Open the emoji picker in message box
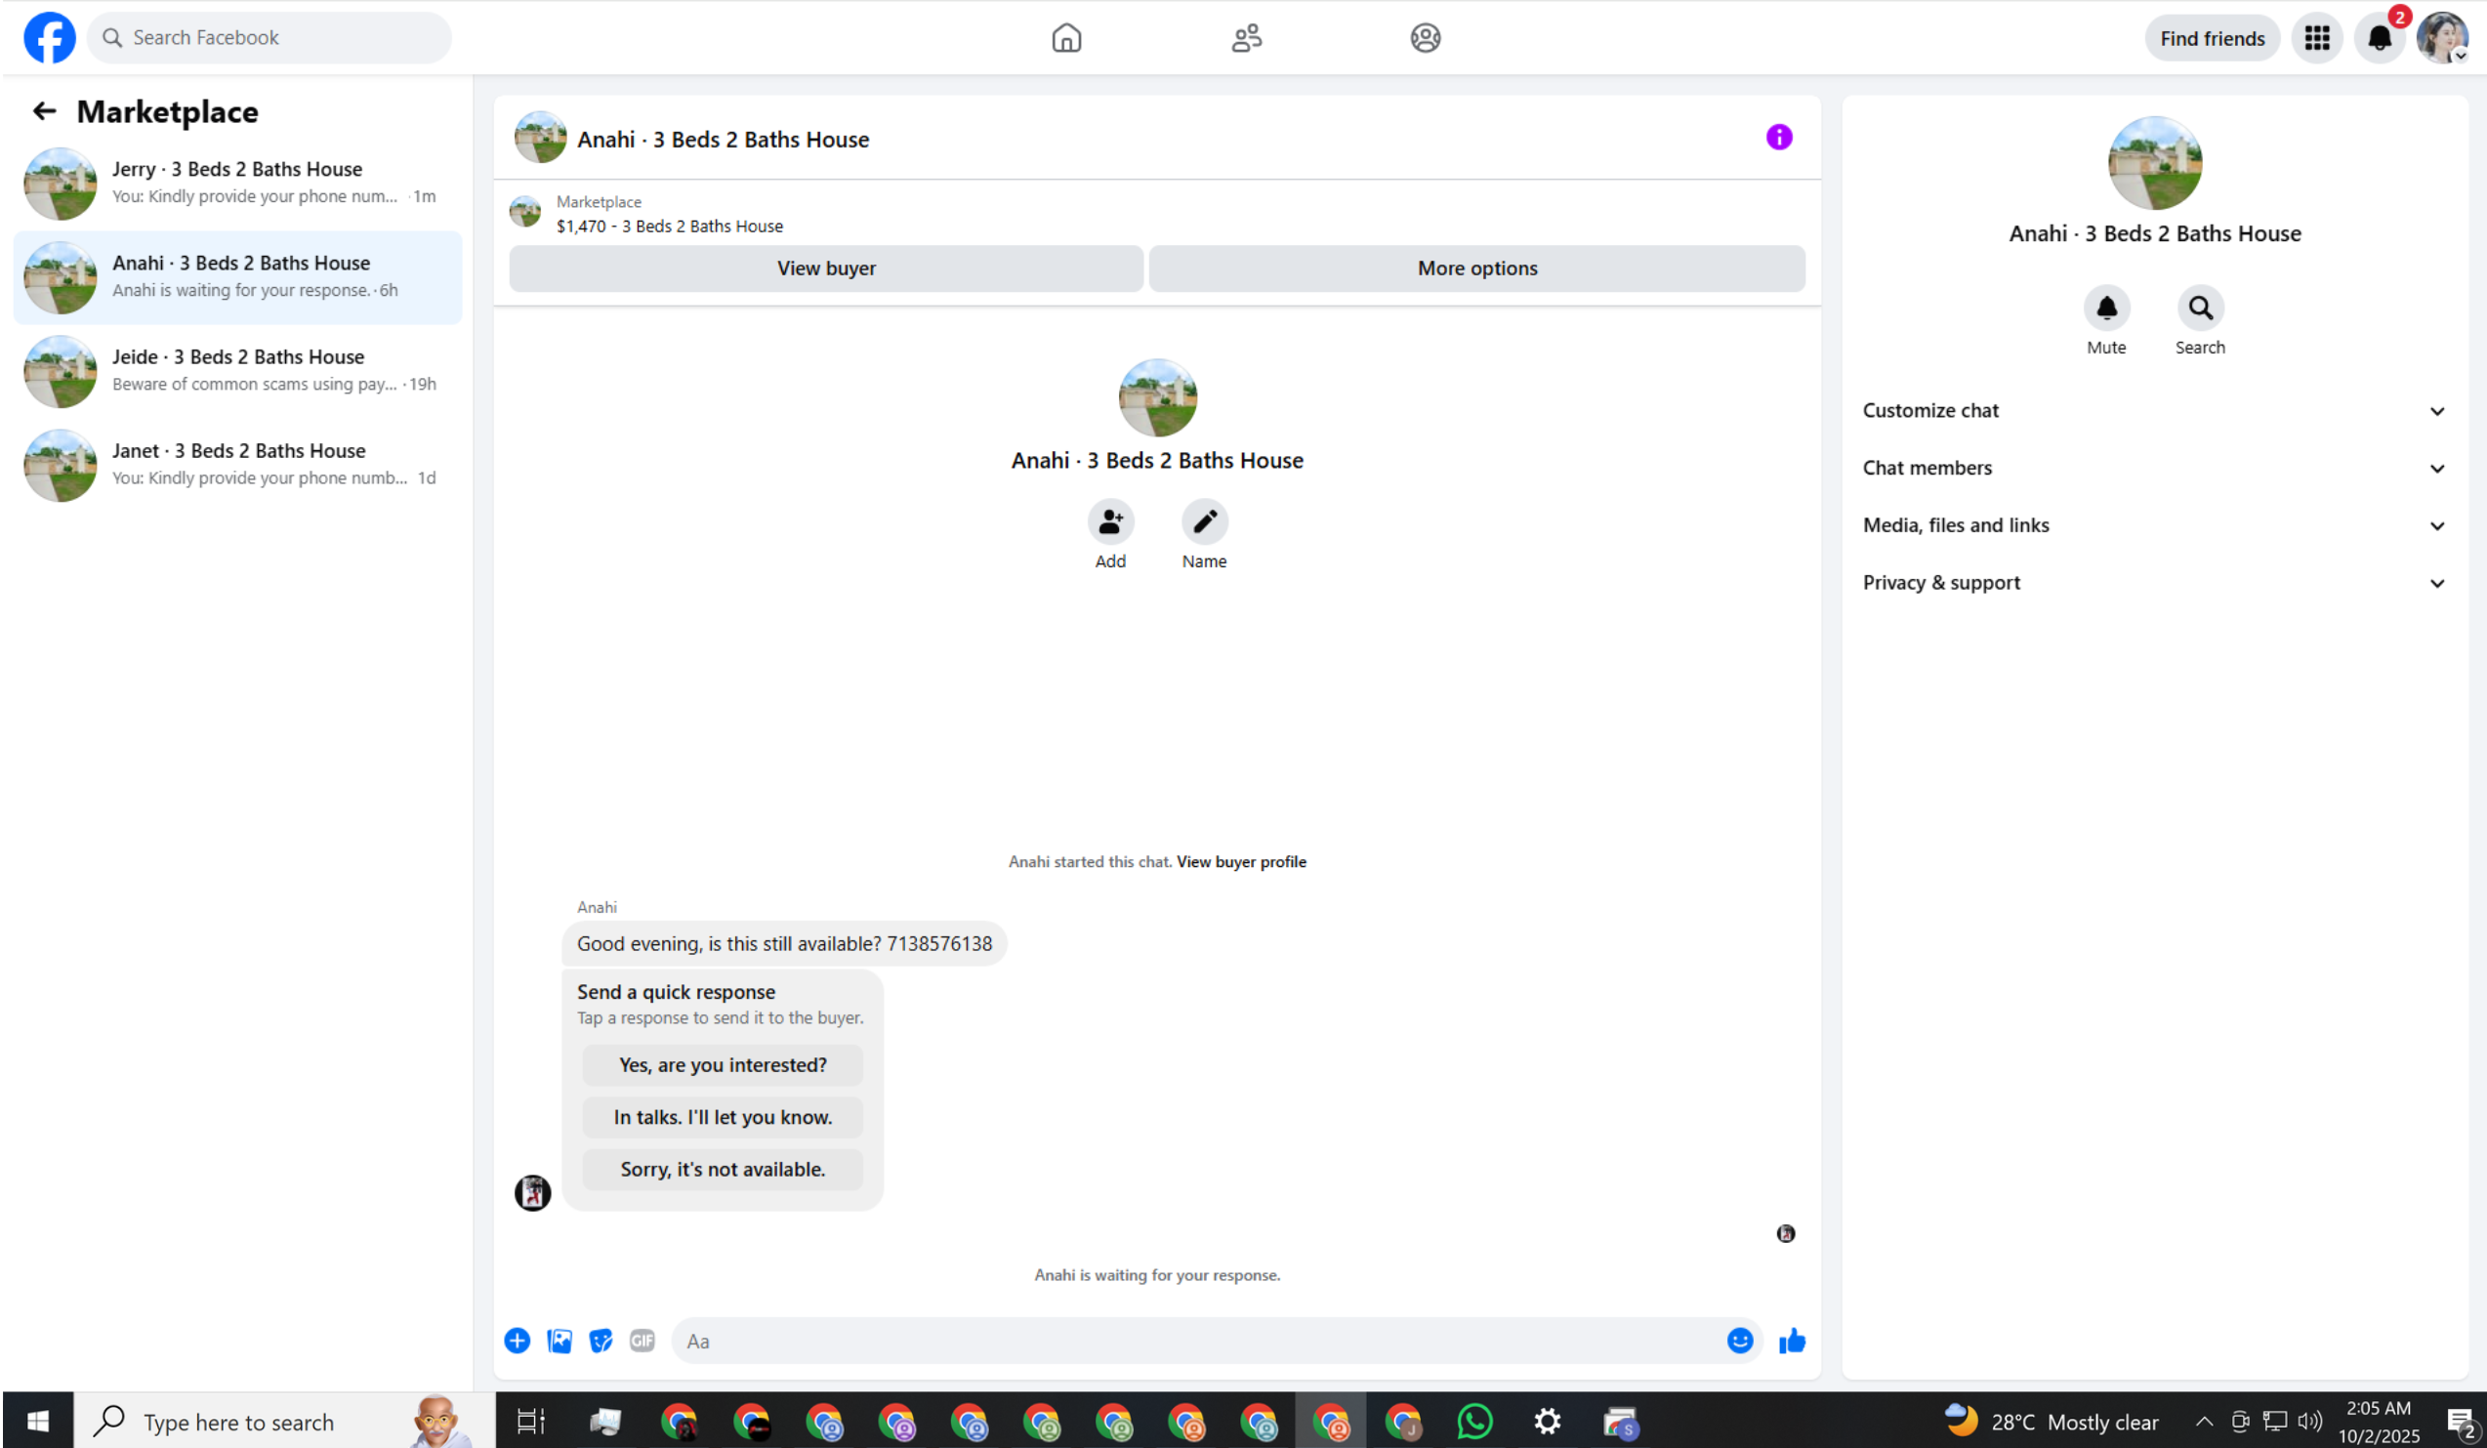Image resolution: width=2487 pixels, height=1448 pixels. (1739, 1341)
